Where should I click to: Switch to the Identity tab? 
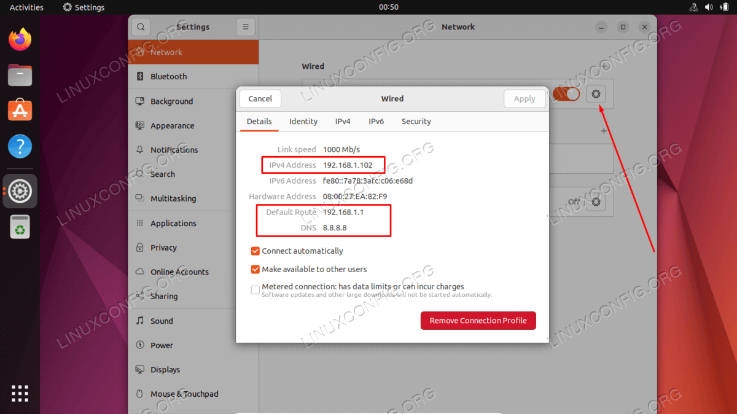pos(303,122)
